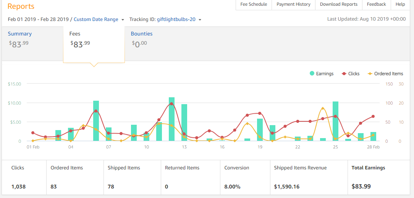Open the Help page

point(400,4)
